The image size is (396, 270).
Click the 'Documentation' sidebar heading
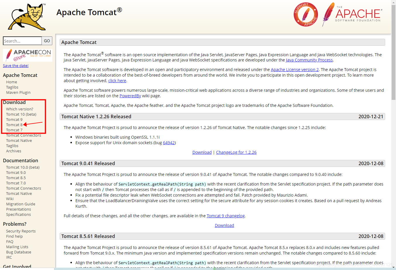[x=20, y=160]
